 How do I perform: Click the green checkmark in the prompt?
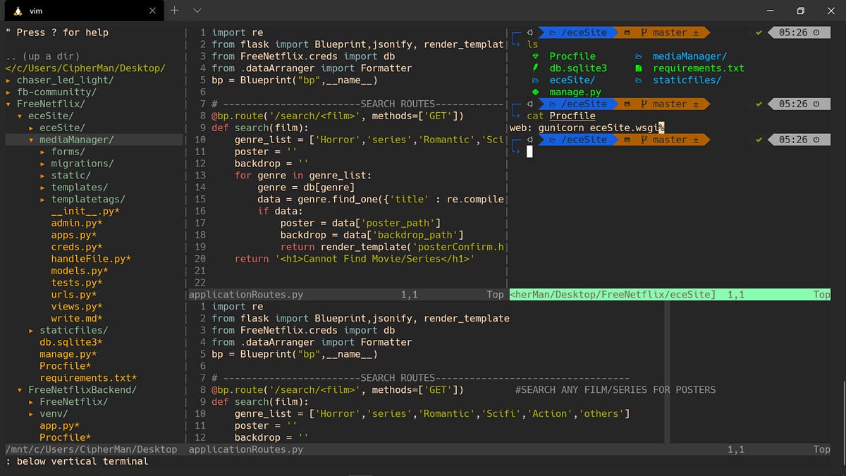point(759,32)
